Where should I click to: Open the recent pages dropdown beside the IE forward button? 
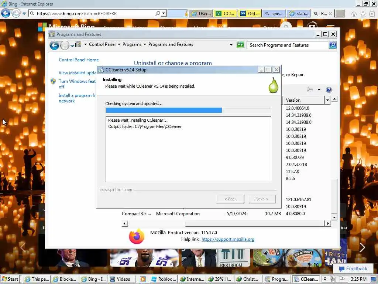(24, 14)
